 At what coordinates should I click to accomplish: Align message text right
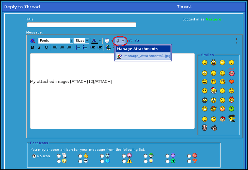[x=69, y=47]
